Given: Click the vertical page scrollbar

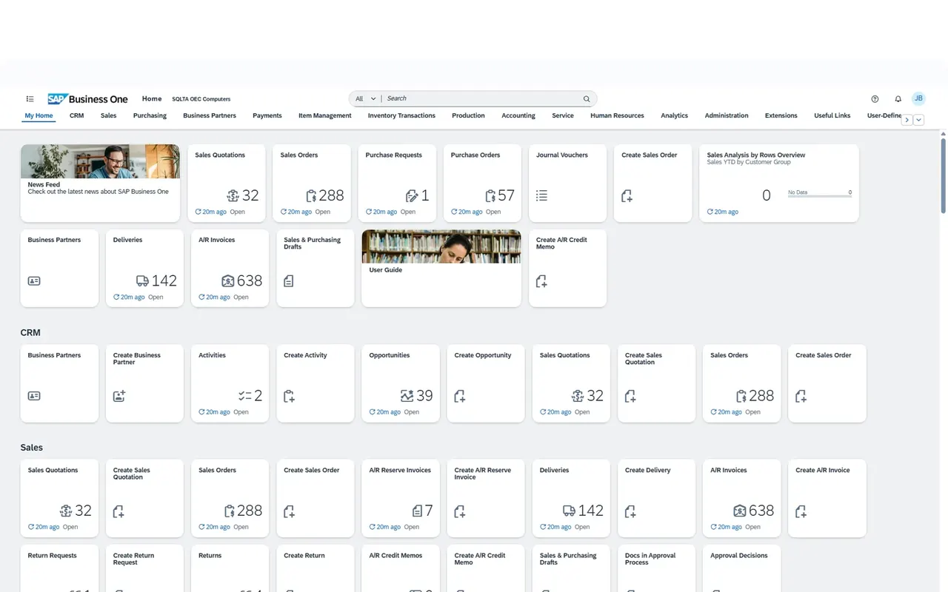Looking at the screenshot, I should click(944, 175).
